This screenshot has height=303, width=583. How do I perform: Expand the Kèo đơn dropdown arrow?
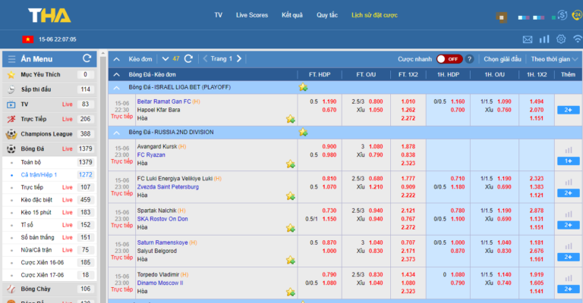click(165, 58)
